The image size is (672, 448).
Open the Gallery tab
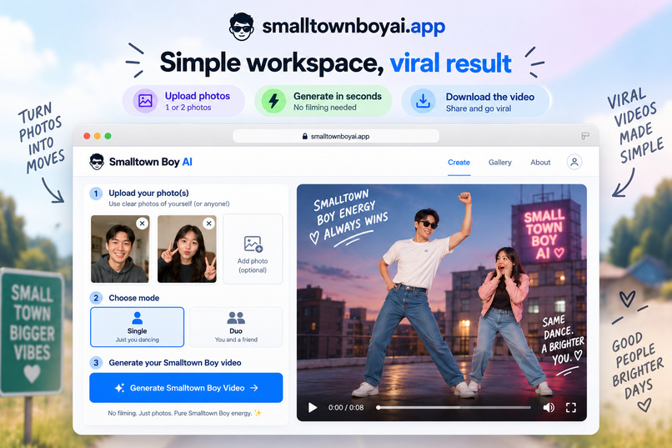499,163
